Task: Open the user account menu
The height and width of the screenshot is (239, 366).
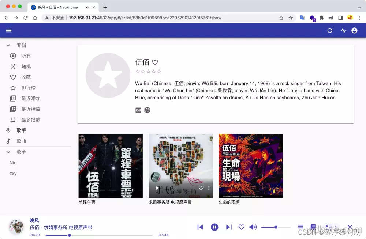Action: [354, 31]
